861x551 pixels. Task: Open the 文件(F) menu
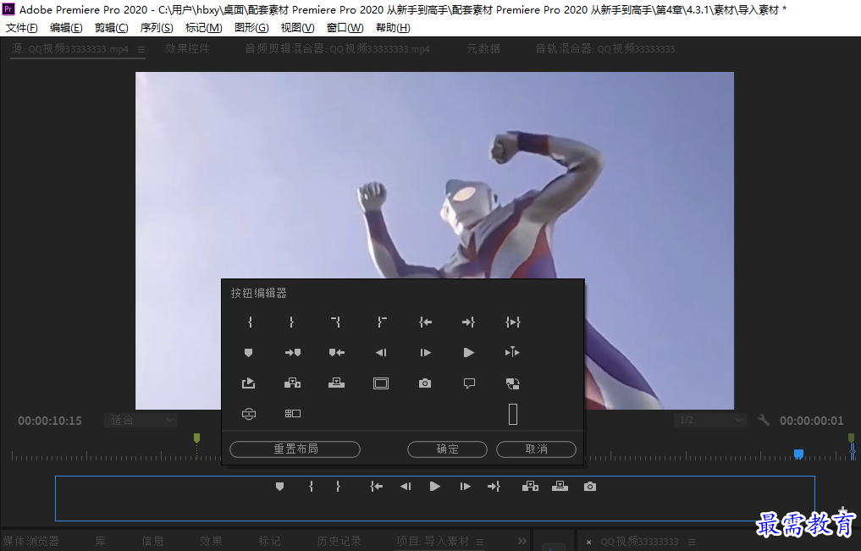[21, 27]
